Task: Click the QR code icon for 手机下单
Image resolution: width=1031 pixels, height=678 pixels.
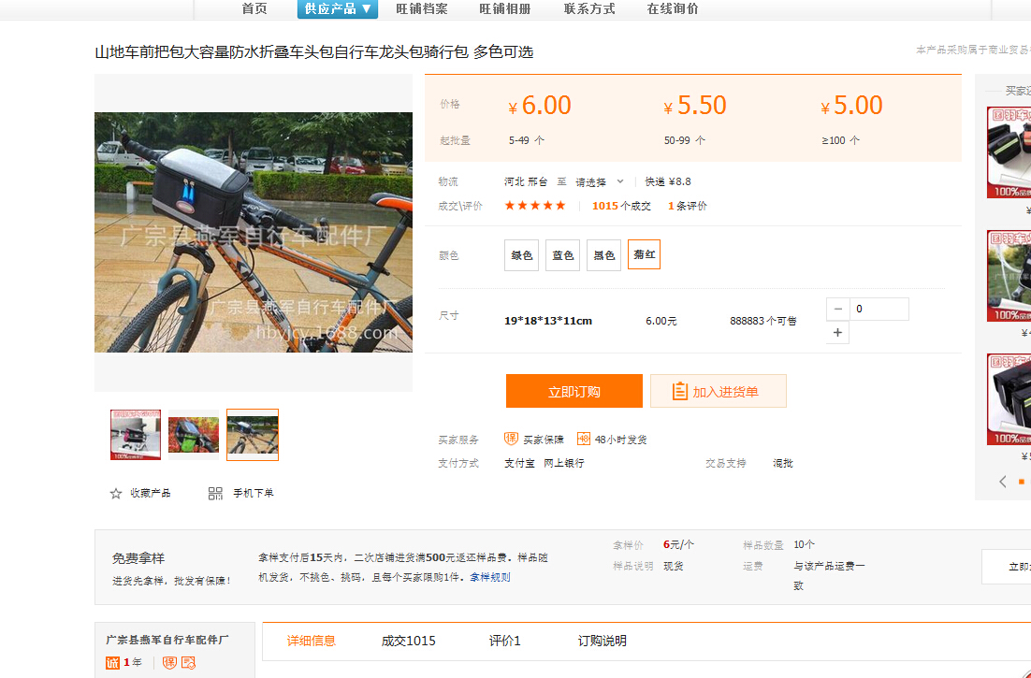Action: click(215, 494)
